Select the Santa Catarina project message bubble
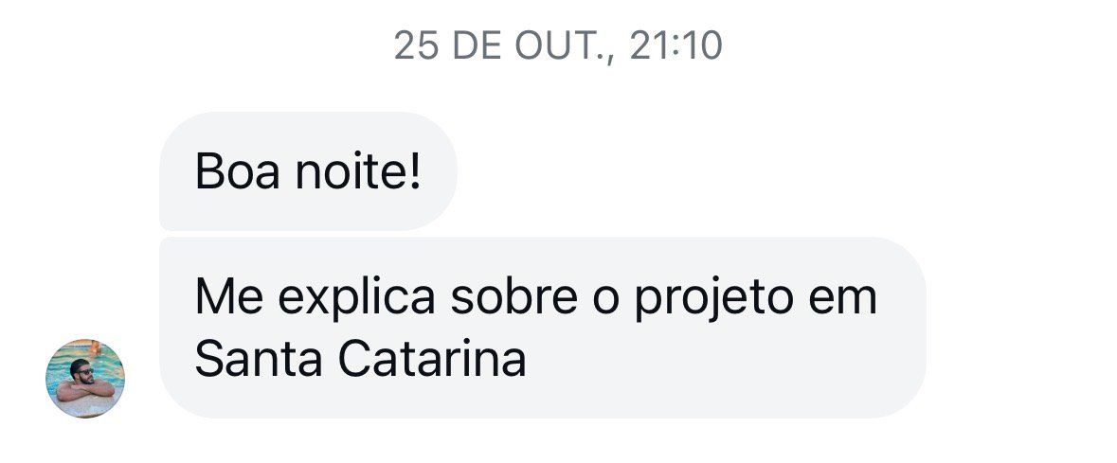 click(x=540, y=328)
